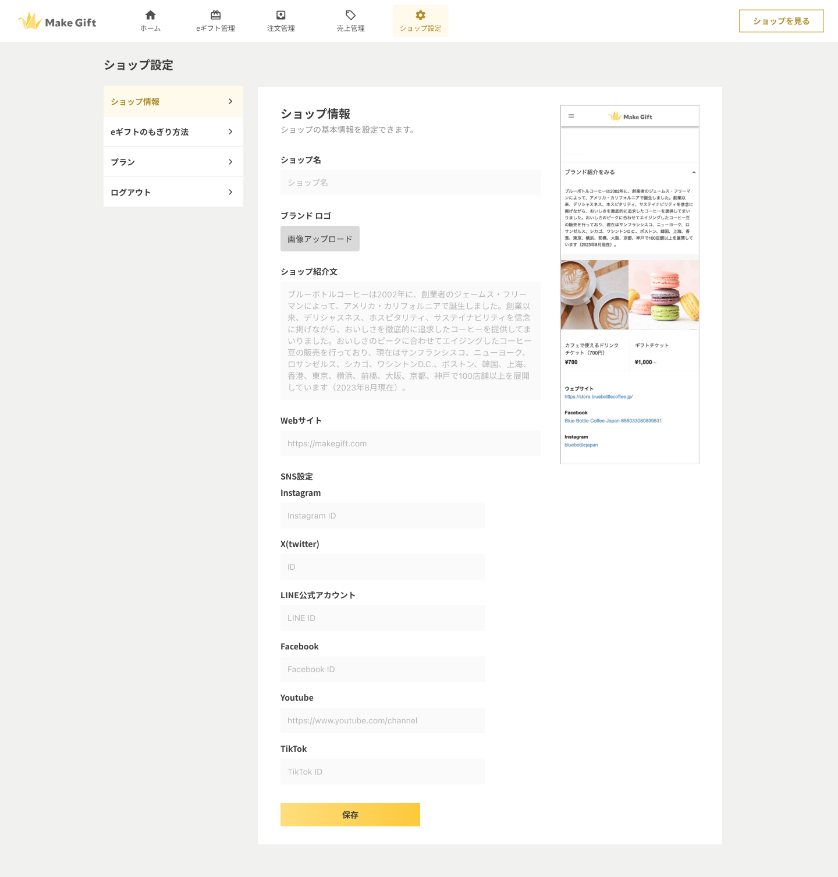The width and height of the screenshot is (838, 877).
Task: Click the 画像アップロード button
Action: [319, 239]
